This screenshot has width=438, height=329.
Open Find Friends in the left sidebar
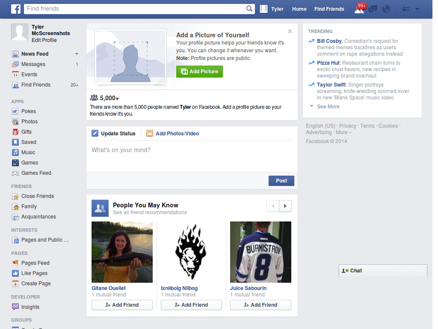pos(36,85)
